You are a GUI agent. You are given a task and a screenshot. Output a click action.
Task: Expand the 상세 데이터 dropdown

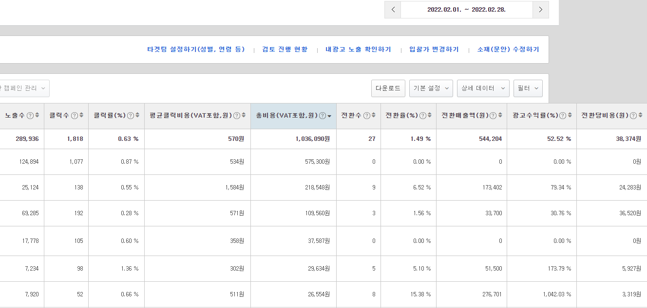pos(483,88)
